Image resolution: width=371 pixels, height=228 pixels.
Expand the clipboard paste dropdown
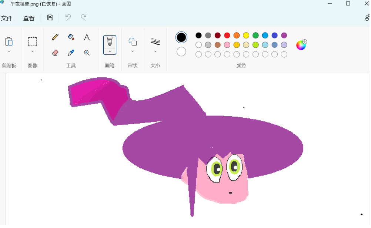(9, 51)
